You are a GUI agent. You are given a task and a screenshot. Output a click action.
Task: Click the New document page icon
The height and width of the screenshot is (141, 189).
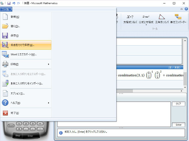click(x=5, y=17)
